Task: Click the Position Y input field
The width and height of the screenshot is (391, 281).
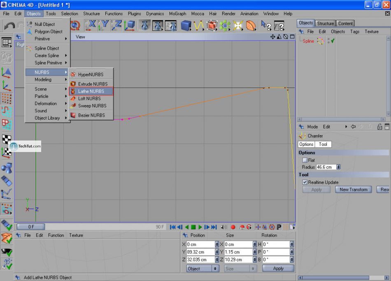Action: tap(201, 252)
